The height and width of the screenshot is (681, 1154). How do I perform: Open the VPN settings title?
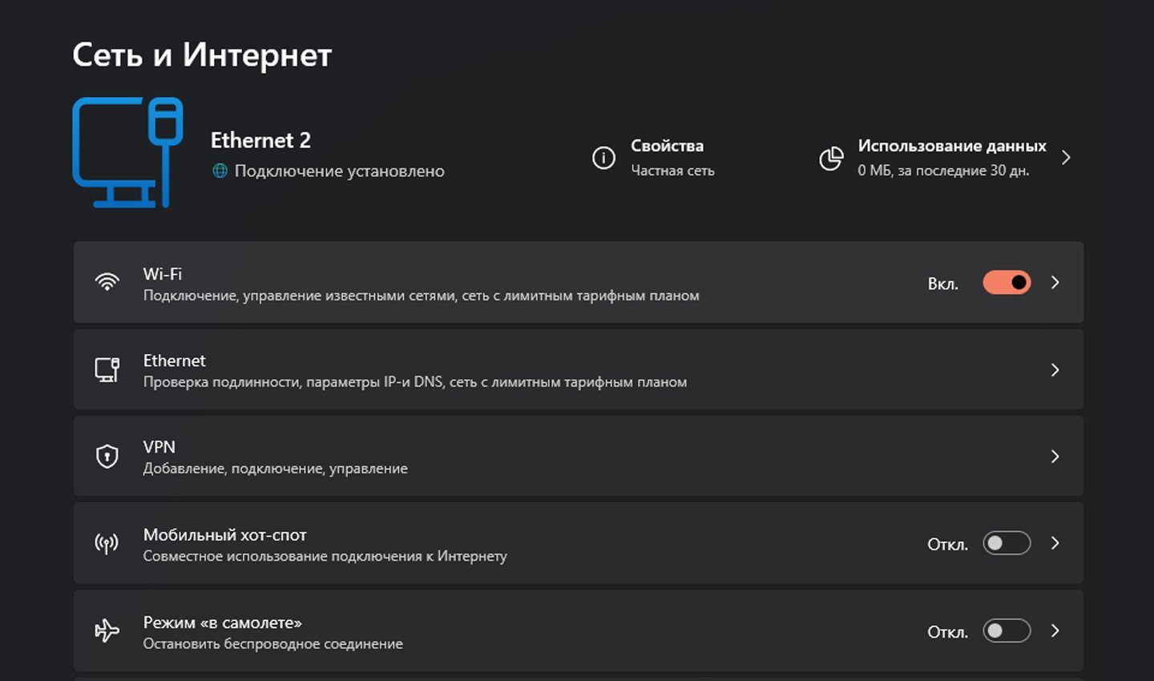coord(159,447)
